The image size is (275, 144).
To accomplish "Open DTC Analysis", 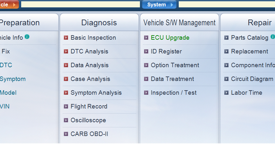I will pos(89,52).
